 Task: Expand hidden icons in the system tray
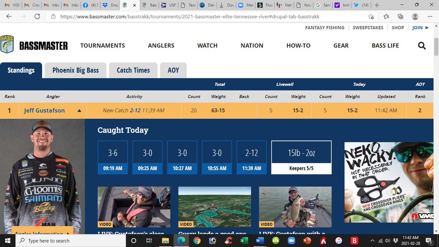pyautogui.click(x=372, y=240)
